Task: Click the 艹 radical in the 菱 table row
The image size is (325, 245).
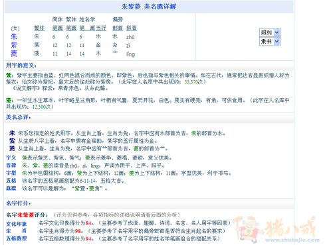Action: click(115, 52)
